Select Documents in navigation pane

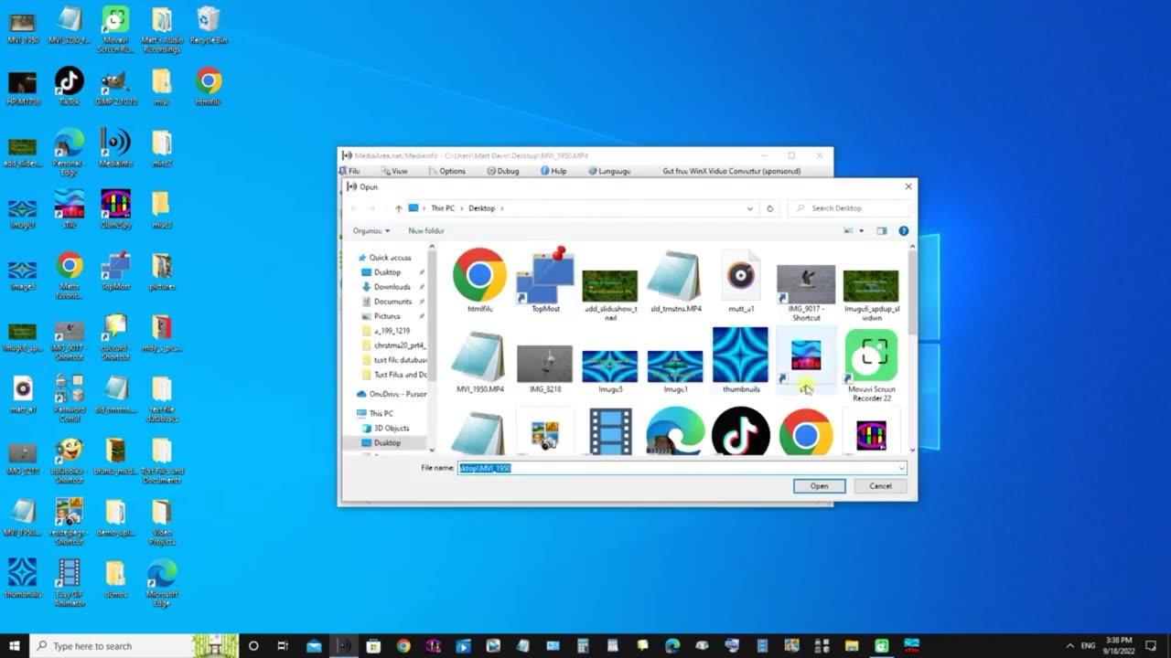coord(392,302)
